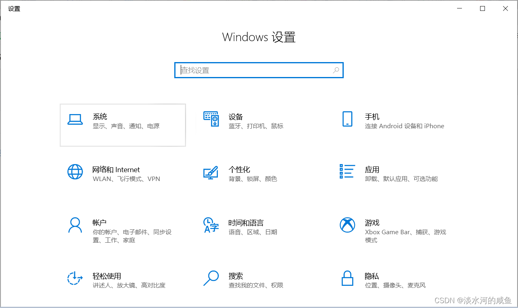
Task: Open the 搜索 magnifier icon
Action: (x=211, y=278)
